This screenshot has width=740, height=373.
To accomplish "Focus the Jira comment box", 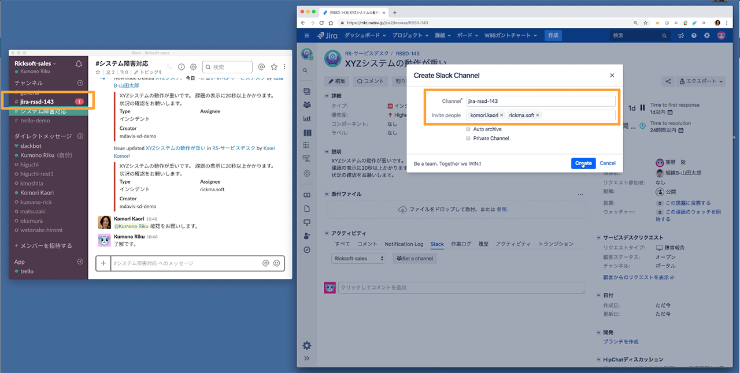I will (461, 288).
